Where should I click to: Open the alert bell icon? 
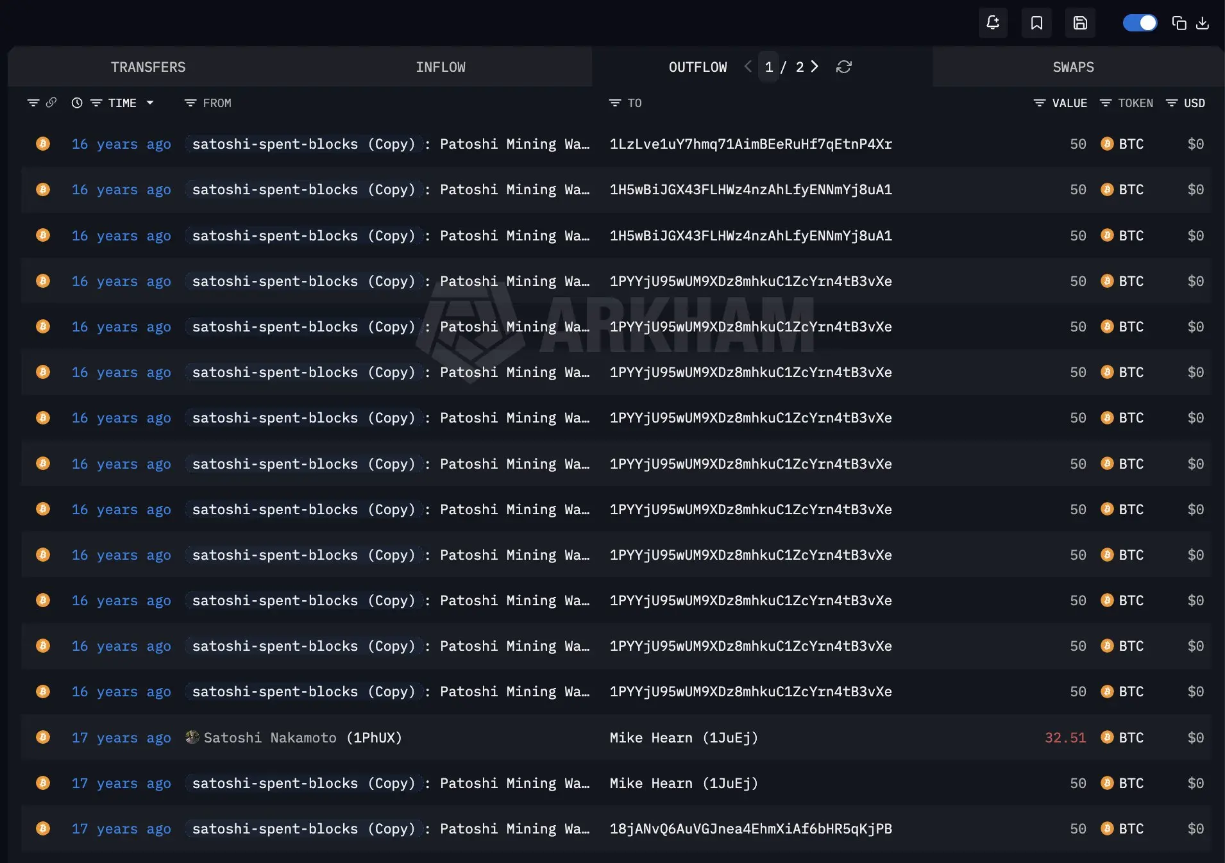pos(993,23)
